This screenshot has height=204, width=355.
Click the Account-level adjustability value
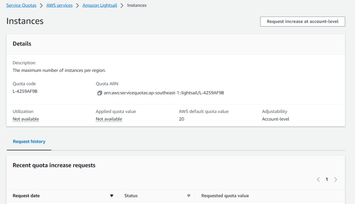click(x=276, y=119)
